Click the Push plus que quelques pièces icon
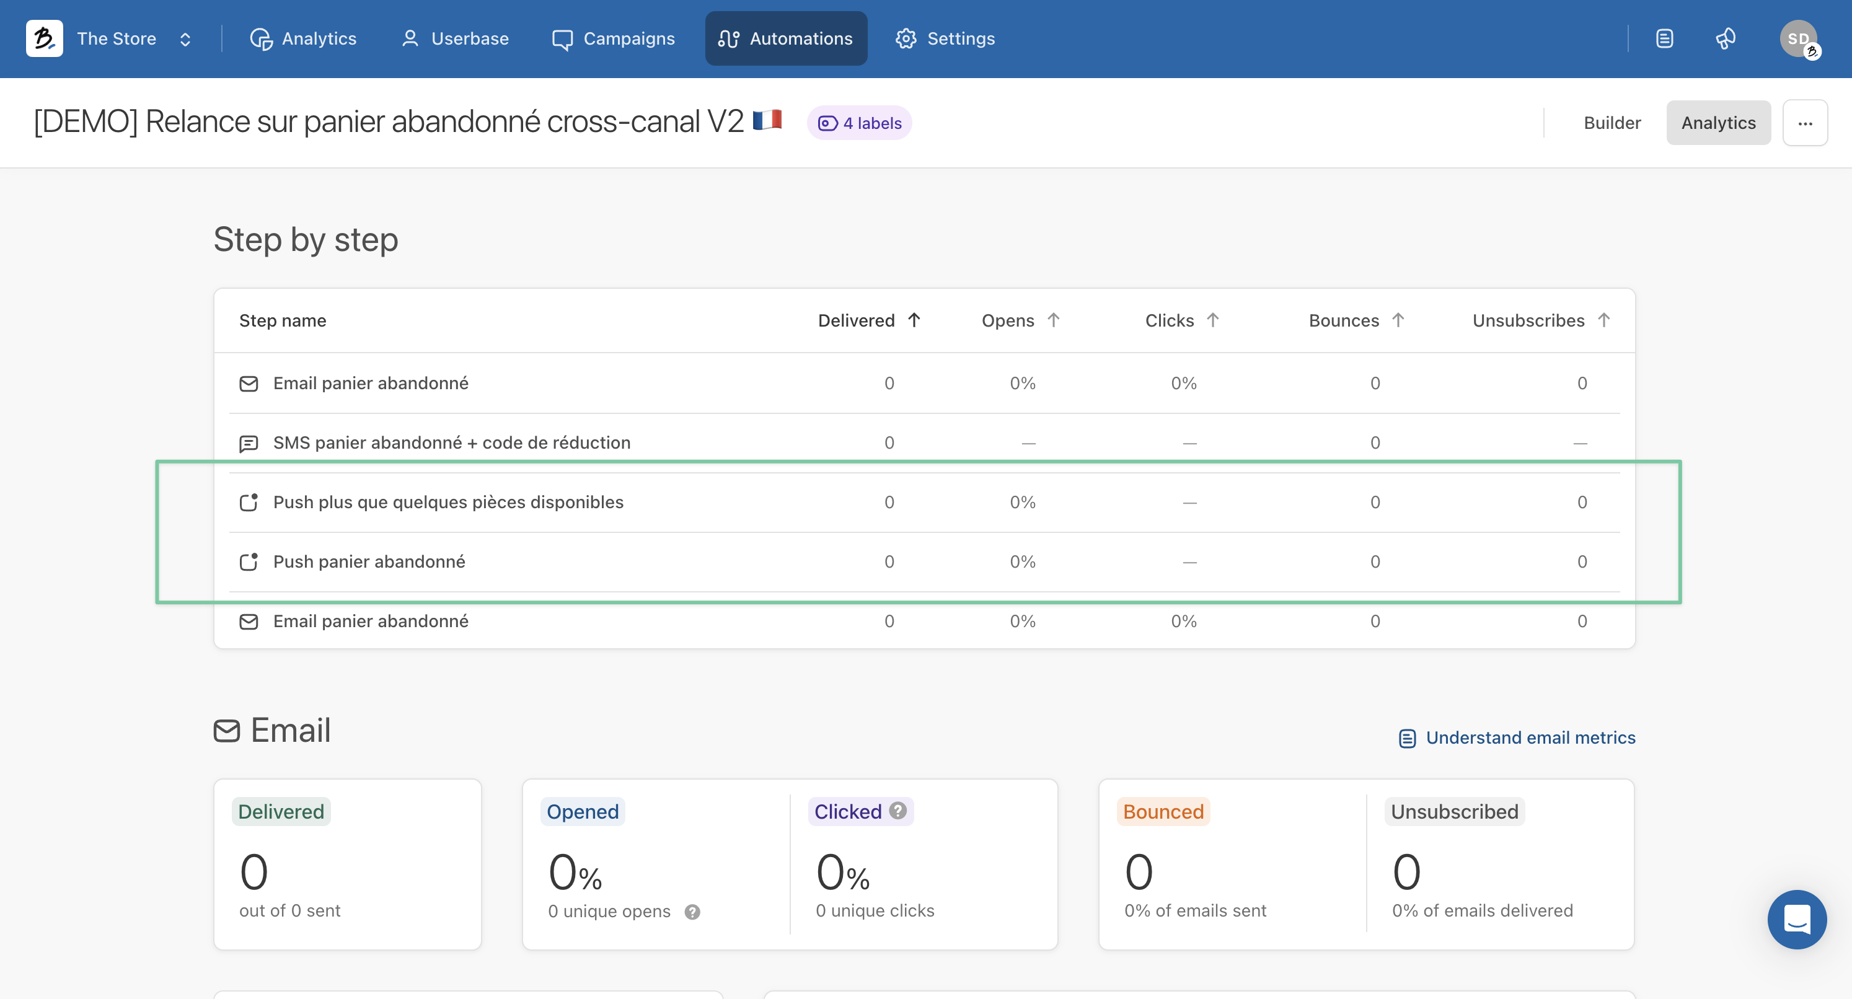The image size is (1852, 999). pyautogui.click(x=249, y=503)
